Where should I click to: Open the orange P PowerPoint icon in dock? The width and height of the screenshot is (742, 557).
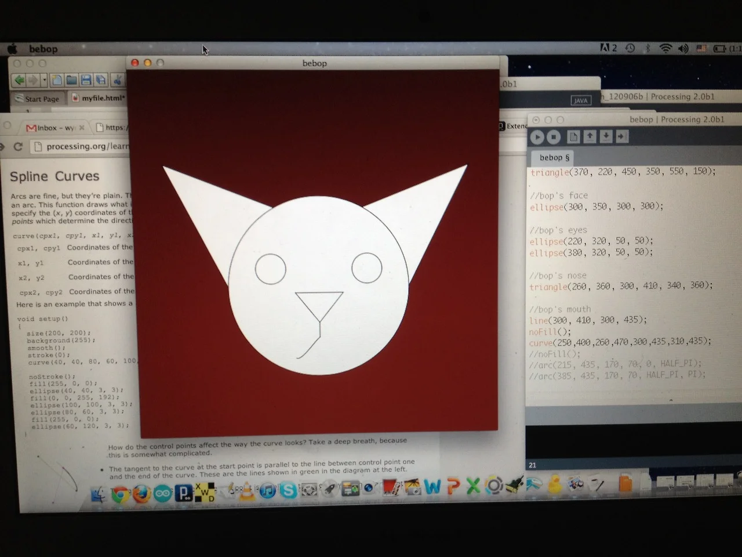coord(453,486)
